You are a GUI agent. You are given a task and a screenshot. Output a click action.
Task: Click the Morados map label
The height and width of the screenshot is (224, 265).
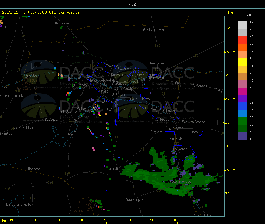click(x=34, y=169)
